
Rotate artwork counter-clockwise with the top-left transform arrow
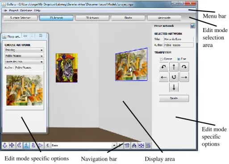click(x=164, y=67)
